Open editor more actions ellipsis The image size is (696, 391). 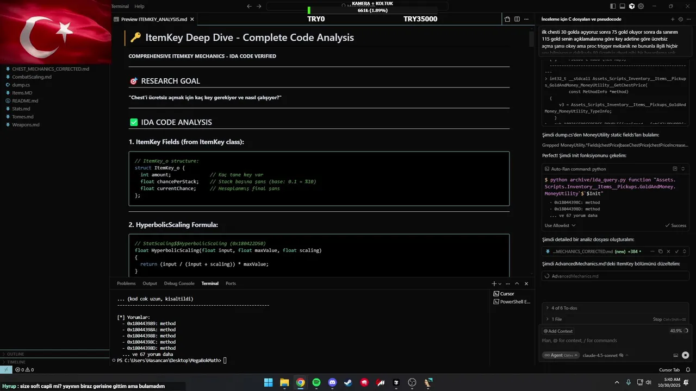tap(527, 19)
